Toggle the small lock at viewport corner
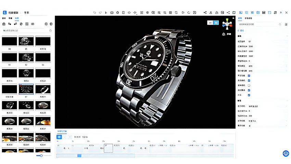291x164 pixels. pyautogui.click(x=233, y=18)
